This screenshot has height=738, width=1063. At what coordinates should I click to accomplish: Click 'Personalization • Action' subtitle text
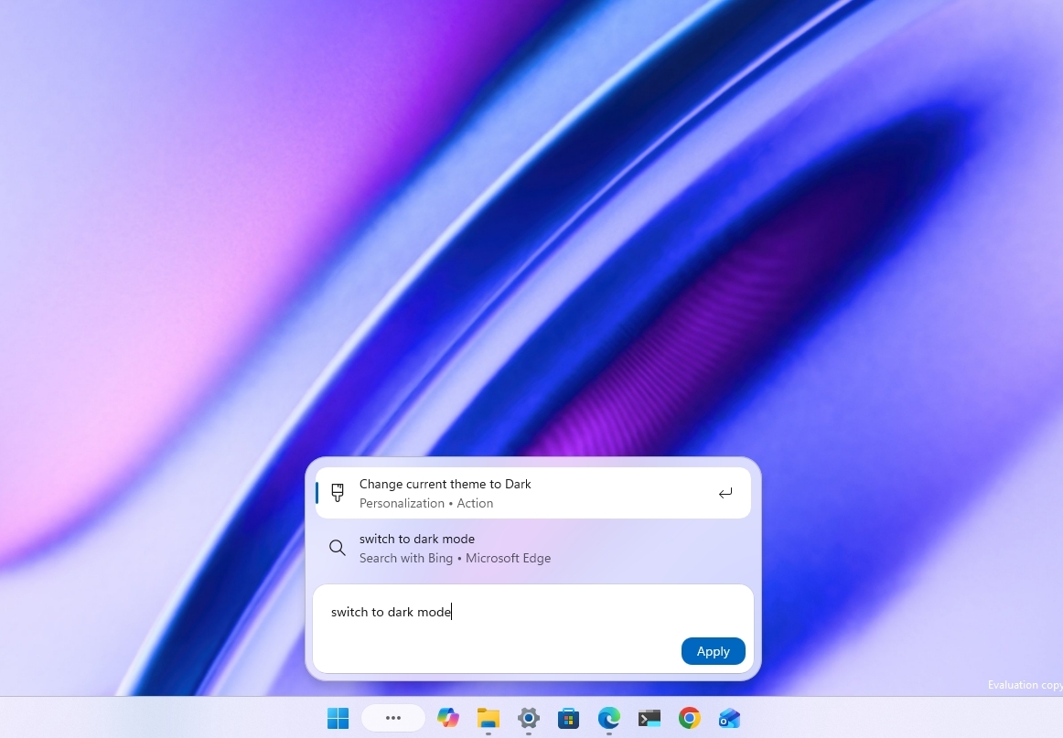[x=426, y=504]
